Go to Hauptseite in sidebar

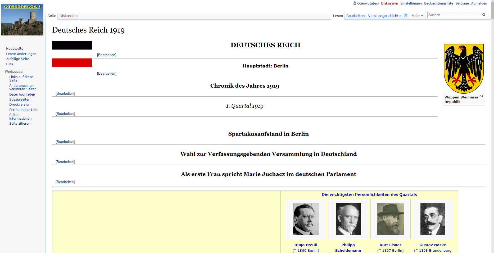[x=15, y=49]
